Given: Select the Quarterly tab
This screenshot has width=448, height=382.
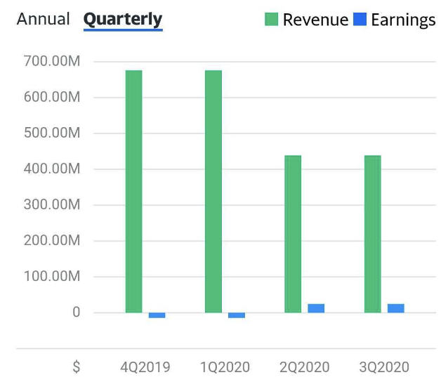Looking at the screenshot, I should coord(123,19).
